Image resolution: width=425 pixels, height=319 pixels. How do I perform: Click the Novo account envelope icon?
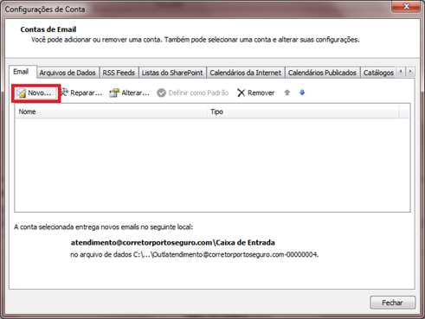click(x=21, y=93)
